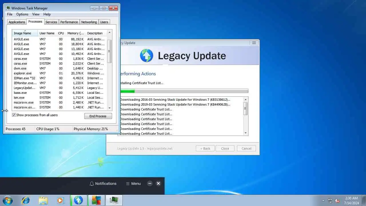Viewport: 366px width, 206px height.
Task: Launch Windows Media Player from taskbar
Action: (60, 200)
